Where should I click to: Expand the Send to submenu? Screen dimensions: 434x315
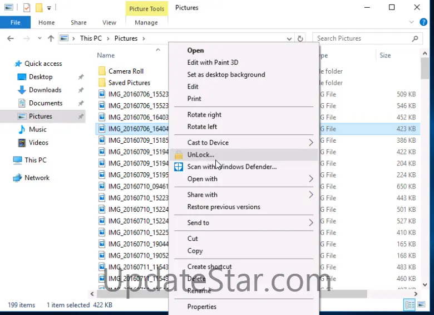[x=244, y=222]
